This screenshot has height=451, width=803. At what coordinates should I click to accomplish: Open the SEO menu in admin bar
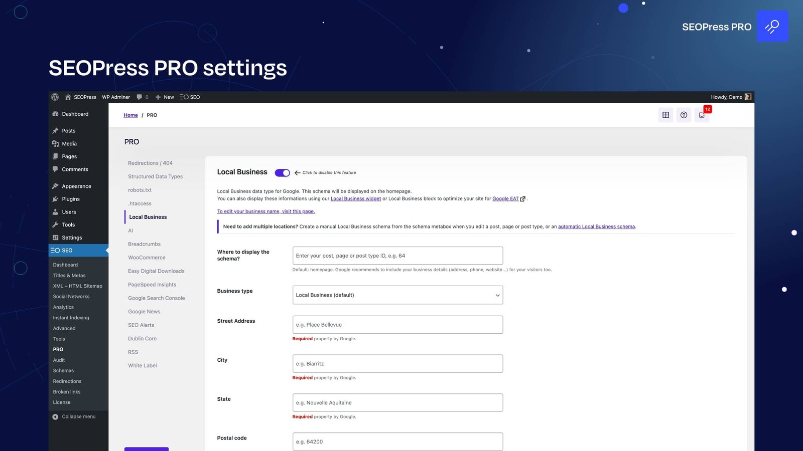pos(190,97)
